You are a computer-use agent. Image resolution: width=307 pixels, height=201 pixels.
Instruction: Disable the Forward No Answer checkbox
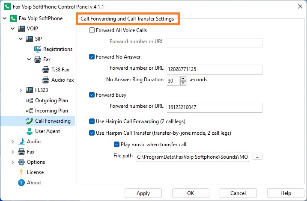[x=92, y=57]
